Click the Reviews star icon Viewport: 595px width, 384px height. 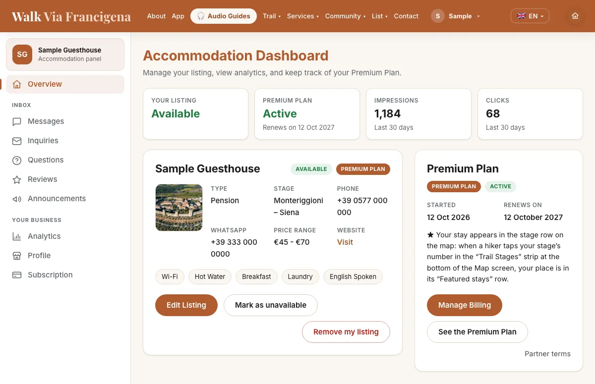[x=17, y=179]
